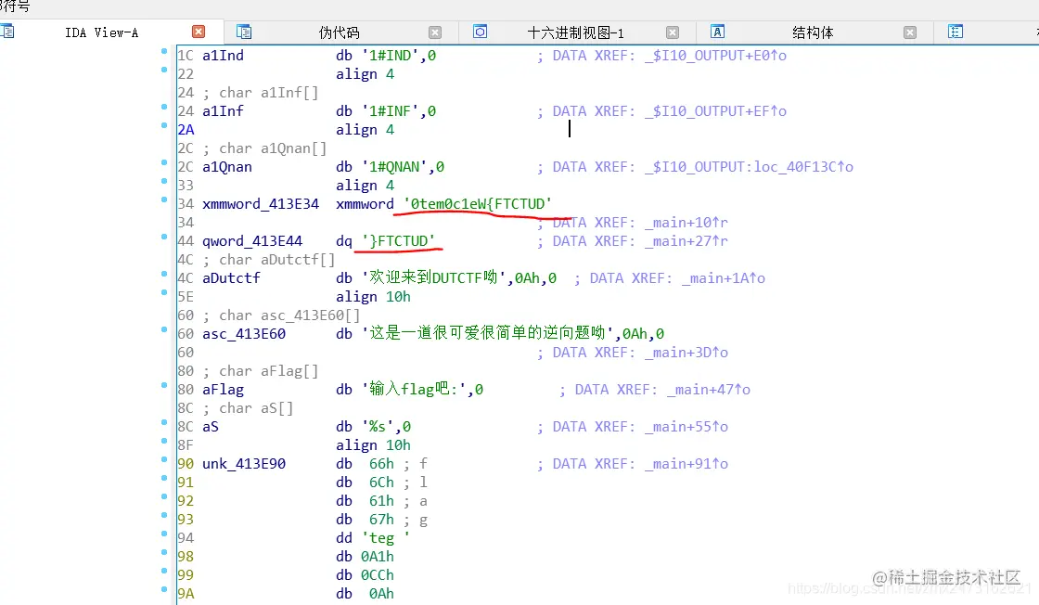Toggle the blue marker on the aFlag line

[x=162, y=389]
